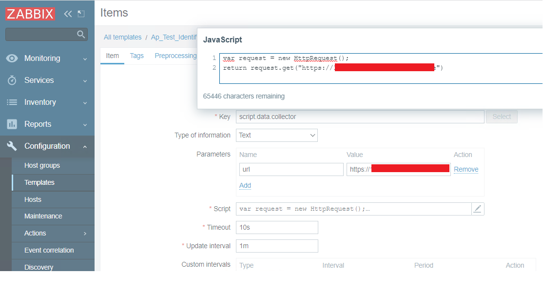Go to All templates breadcrumb
The height and width of the screenshot is (295, 543).
point(123,37)
